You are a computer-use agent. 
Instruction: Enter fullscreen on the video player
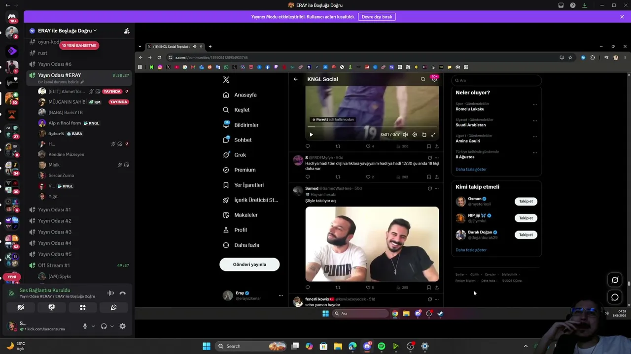tap(433, 135)
